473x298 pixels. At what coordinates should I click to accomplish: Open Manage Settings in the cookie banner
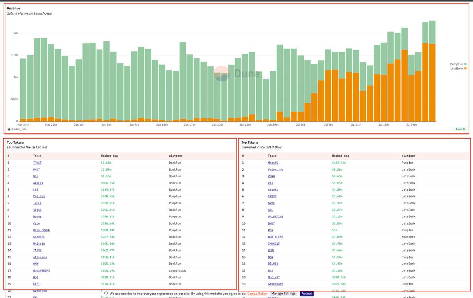[283, 294]
